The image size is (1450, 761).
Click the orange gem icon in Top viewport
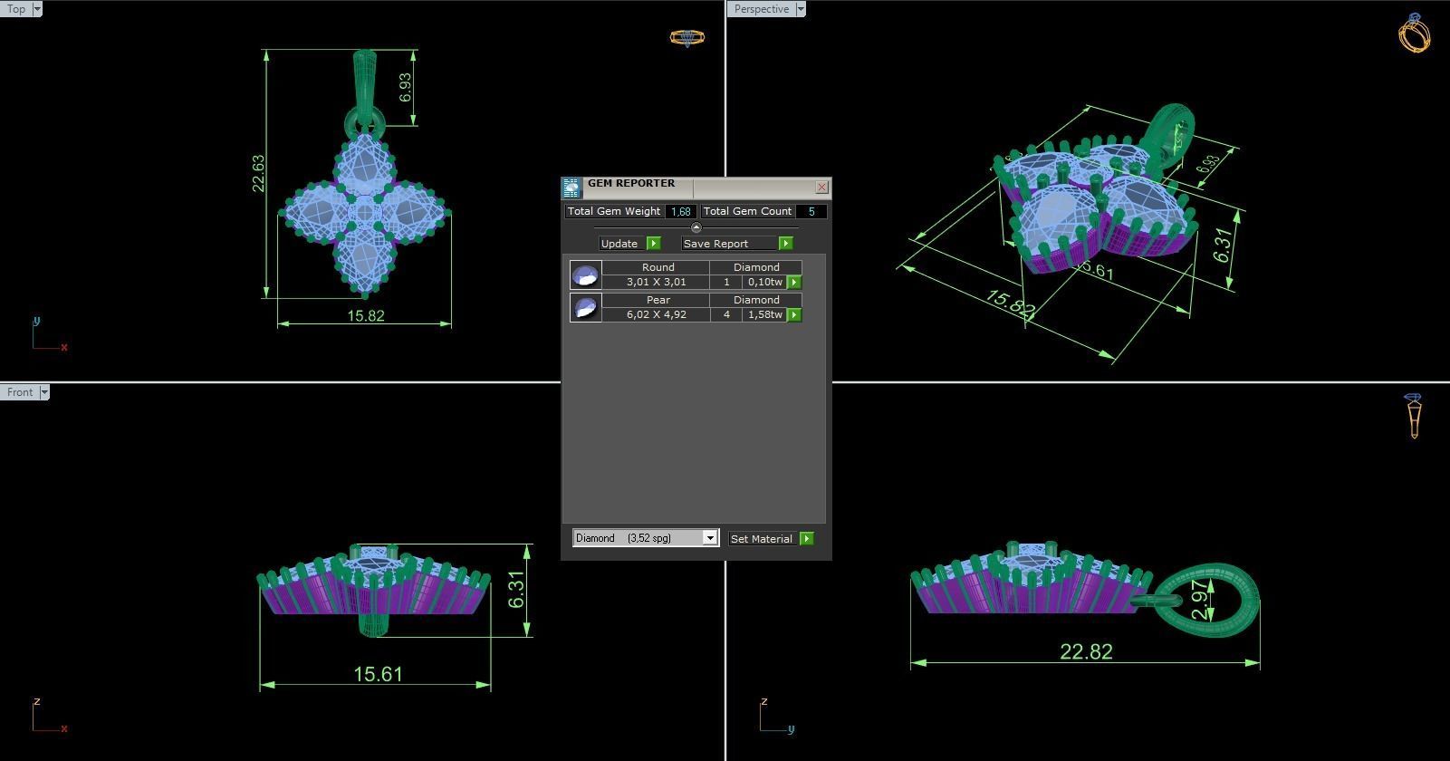click(687, 37)
